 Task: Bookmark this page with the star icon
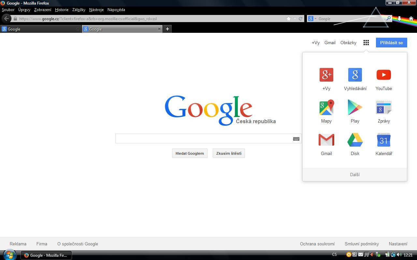(289, 19)
